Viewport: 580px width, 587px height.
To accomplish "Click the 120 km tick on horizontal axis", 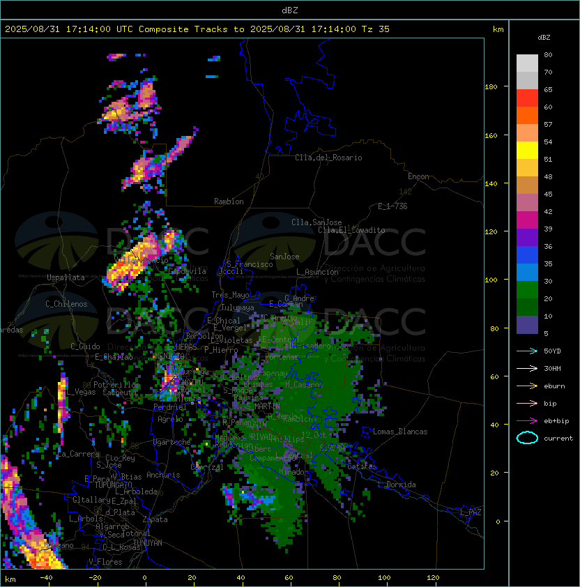I will (x=433, y=578).
